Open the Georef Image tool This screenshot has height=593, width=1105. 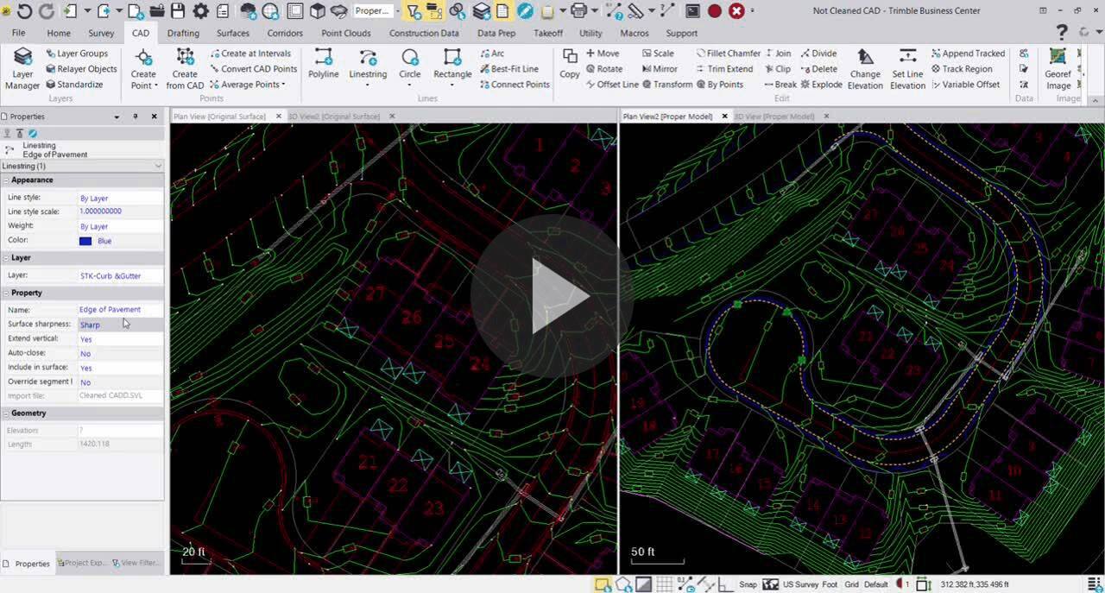pos(1058,69)
